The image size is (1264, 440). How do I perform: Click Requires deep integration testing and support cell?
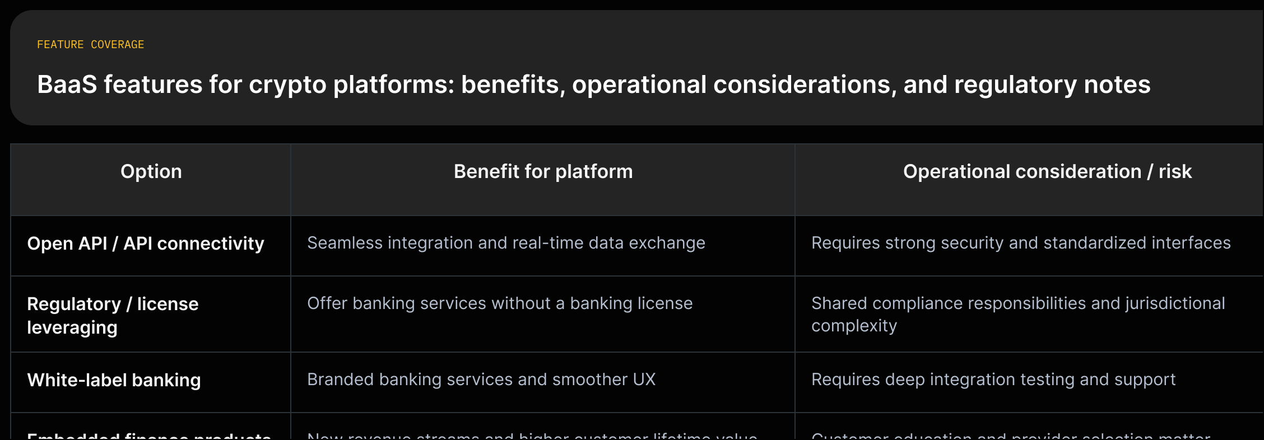tap(993, 380)
